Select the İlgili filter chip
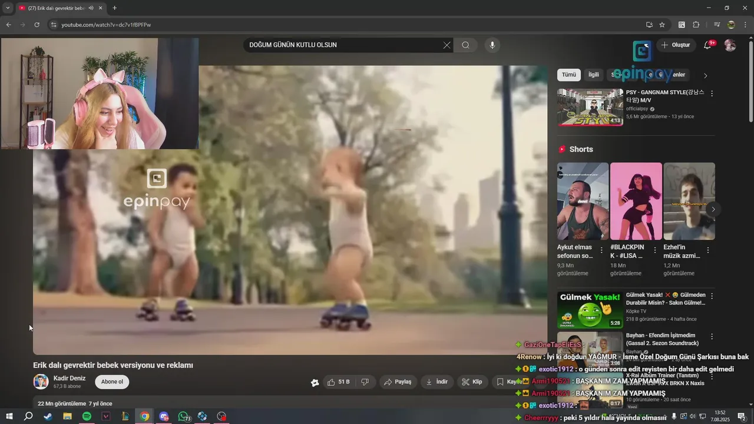The height and width of the screenshot is (424, 754). point(594,75)
